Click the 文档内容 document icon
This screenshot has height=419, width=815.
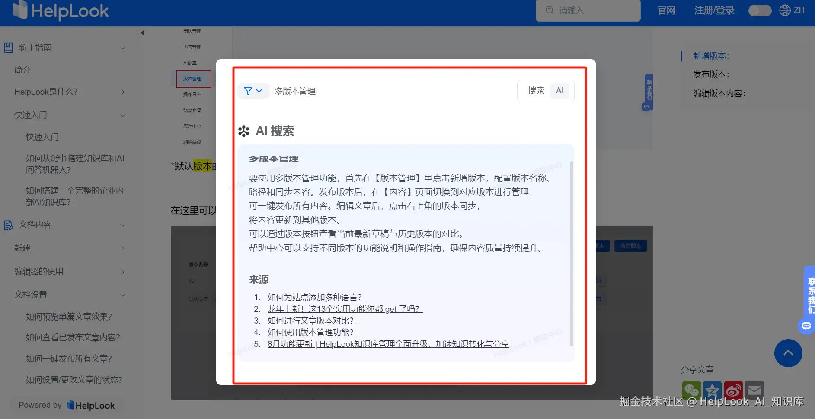coord(8,225)
